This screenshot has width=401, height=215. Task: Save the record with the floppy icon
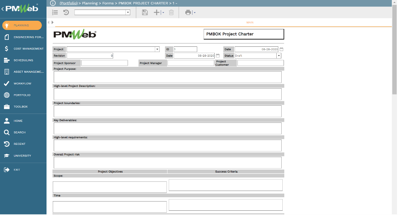click(x=145, y=13)
